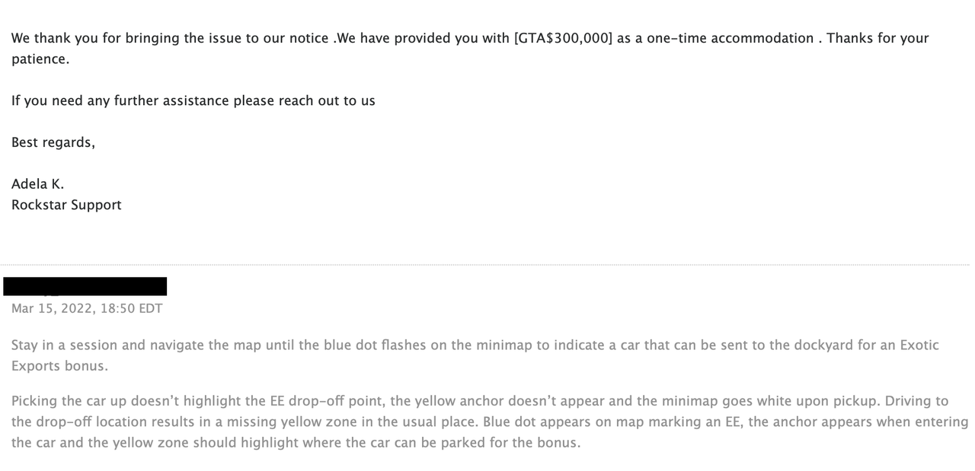Click the blacked-out redacted username block
The image size is (975, 471).
pos(85,286)
